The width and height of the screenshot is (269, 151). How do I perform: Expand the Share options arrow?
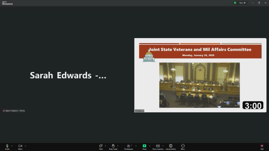pyautogui.click(x=149, y=146)
